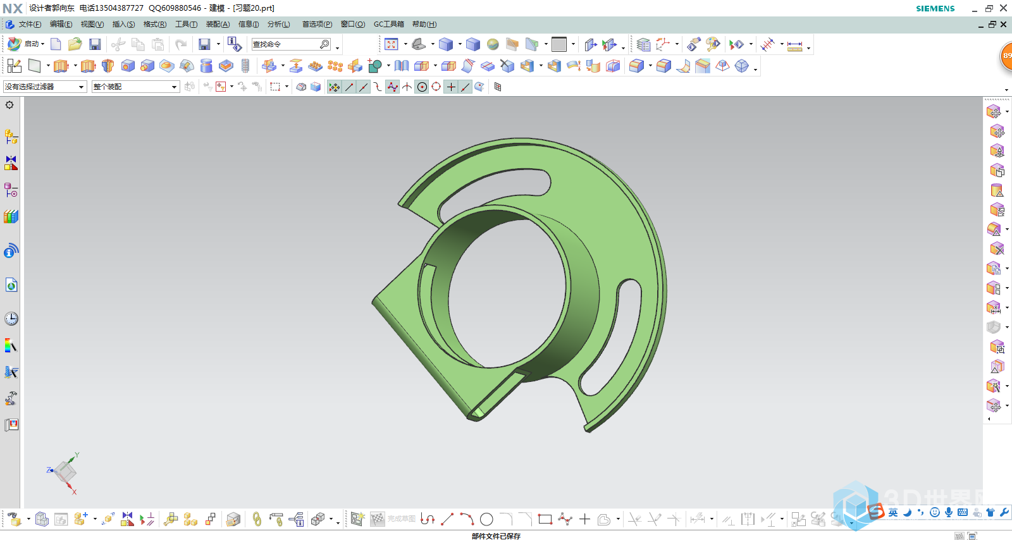Click the Fit view icon

pyautogui.click(x=392, y=44)
